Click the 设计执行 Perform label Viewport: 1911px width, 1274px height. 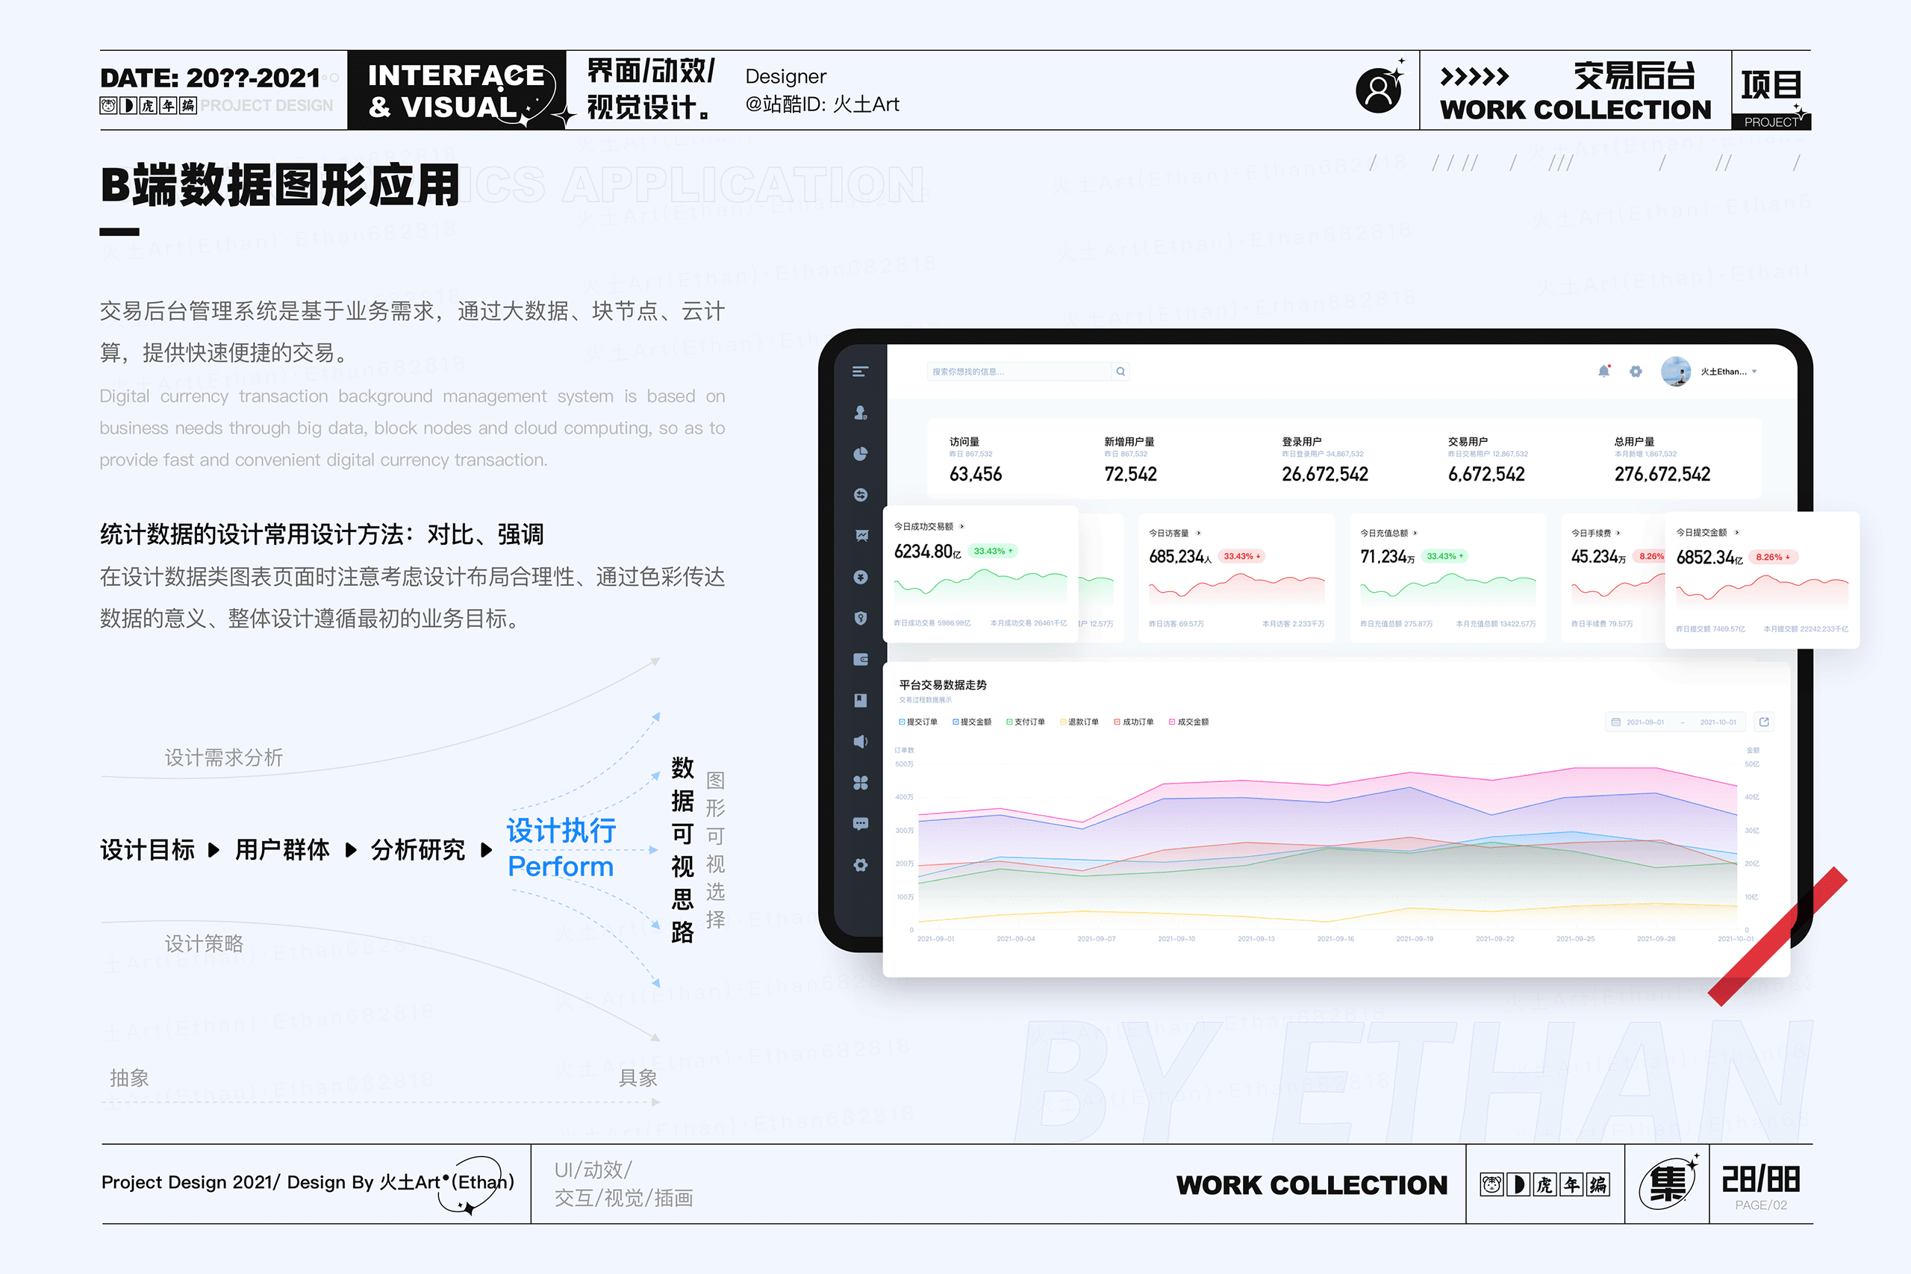pos(561,849)
